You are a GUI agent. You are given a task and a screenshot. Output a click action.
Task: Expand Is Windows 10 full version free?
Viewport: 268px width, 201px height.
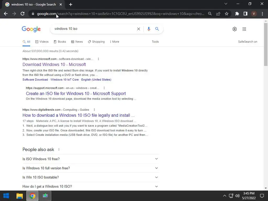(x=91, y=168)
